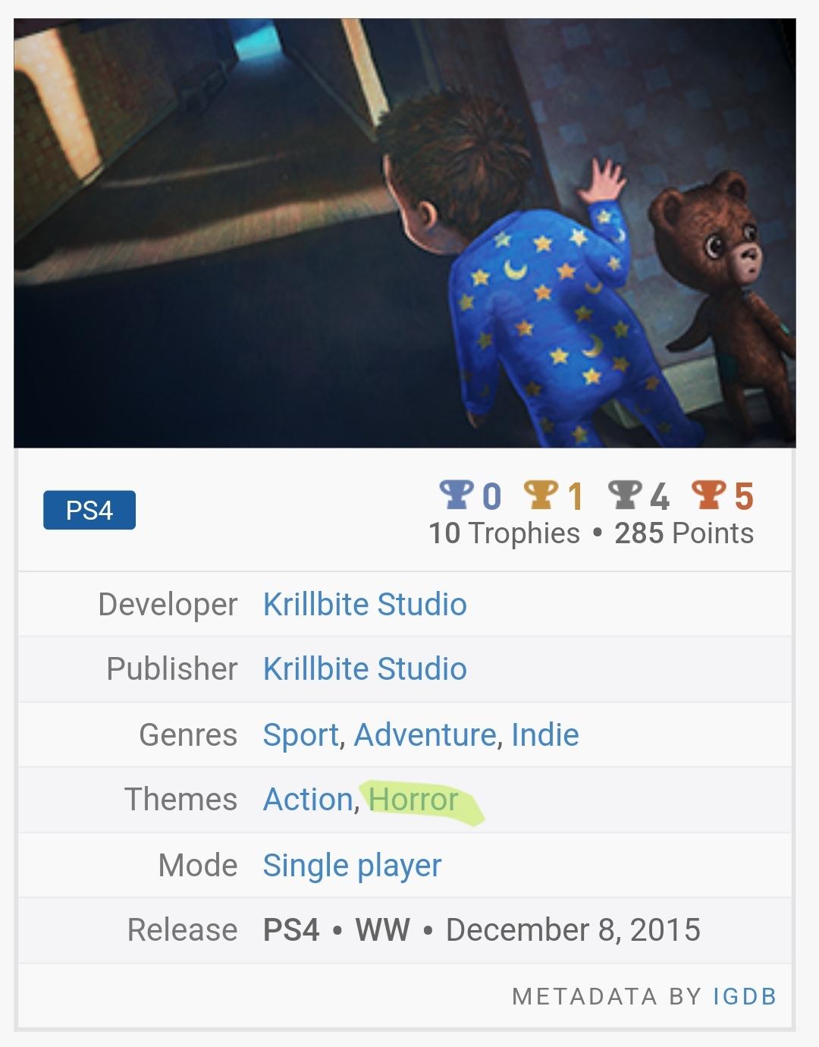Visit the IGDB metadata link

pos(745,996)
